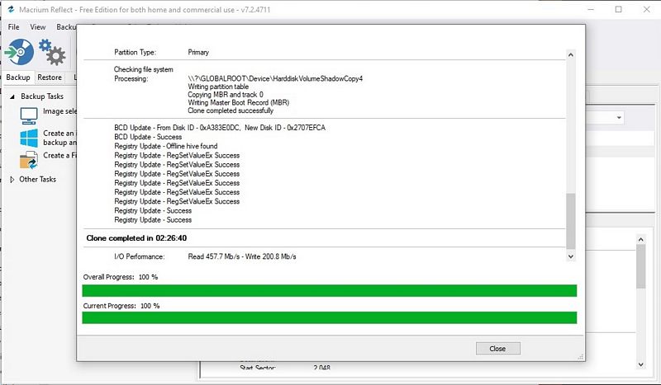Screen dimensions: 661x385
Task: Click the file and folder backup icon
Action: (29, 160)
